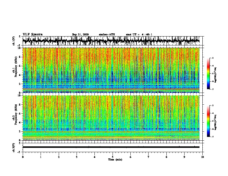Click the ch.2 color bar log(PSD) units label
The height and width of the screenshot is (176, 228).
point(216,122)
